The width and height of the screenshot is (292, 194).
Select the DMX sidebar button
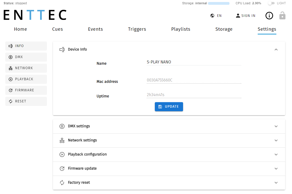pos(26,57)
